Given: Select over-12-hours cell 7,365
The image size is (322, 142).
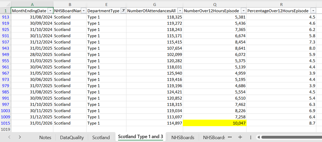Looking at the screenshot, I should [215, 30].
